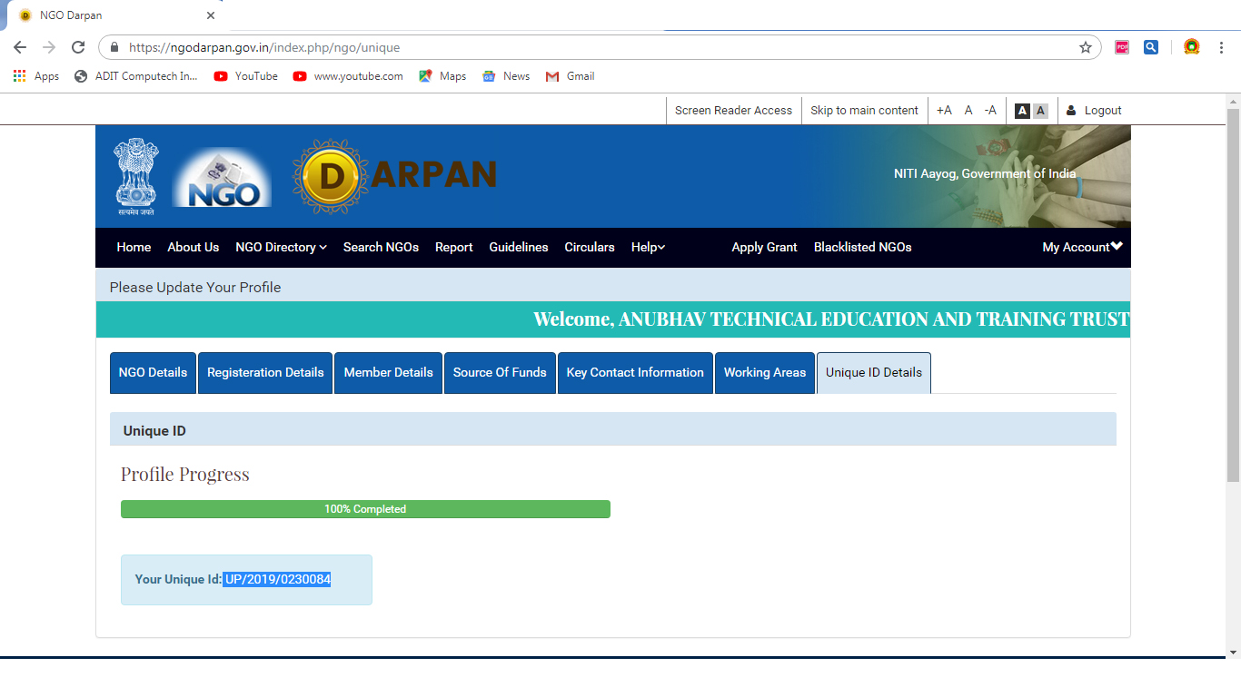Screen dimensions: 1241x697
Task: Open the Apps bookmarks shortcut
Action: [x=36, y=76]
